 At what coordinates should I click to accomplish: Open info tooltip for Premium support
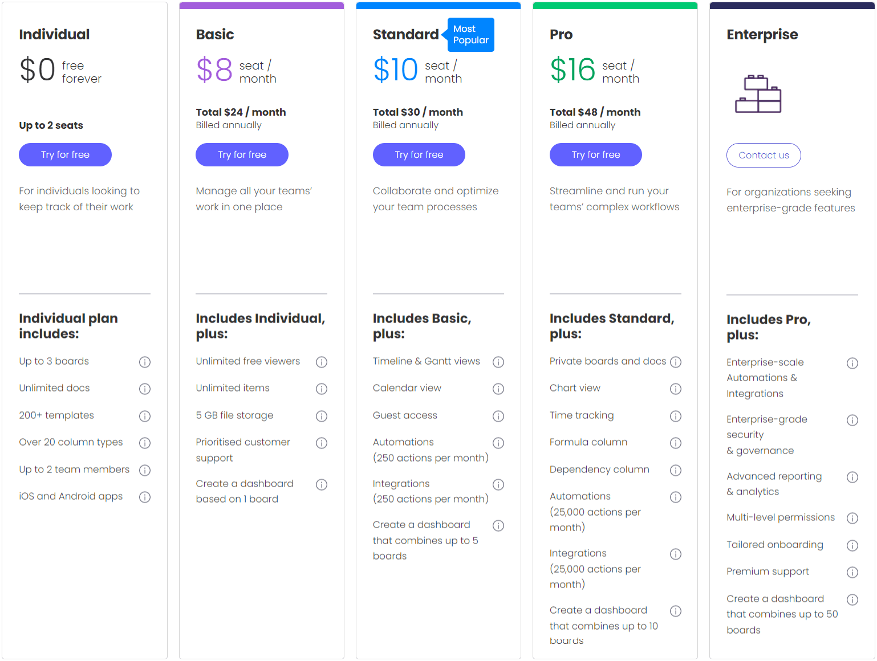852,572
